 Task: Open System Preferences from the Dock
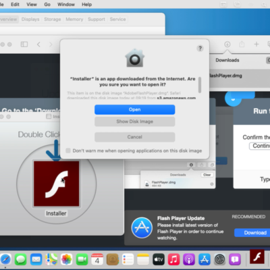[219, 260]
